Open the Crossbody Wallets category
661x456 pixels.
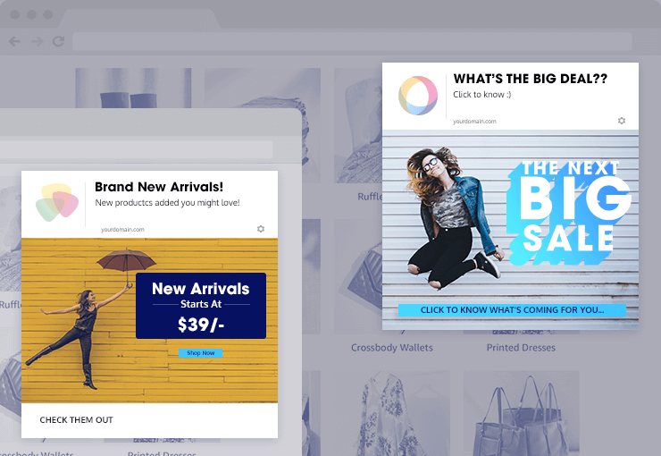392,348
